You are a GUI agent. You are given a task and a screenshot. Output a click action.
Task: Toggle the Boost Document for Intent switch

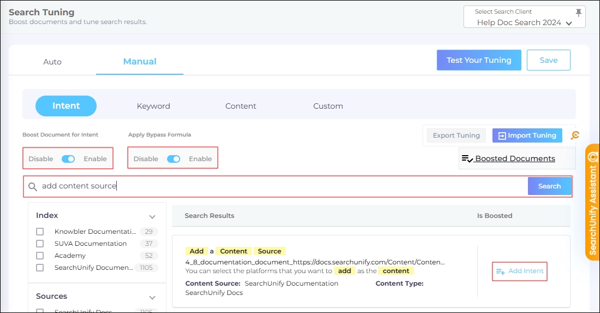pos(68,159)
